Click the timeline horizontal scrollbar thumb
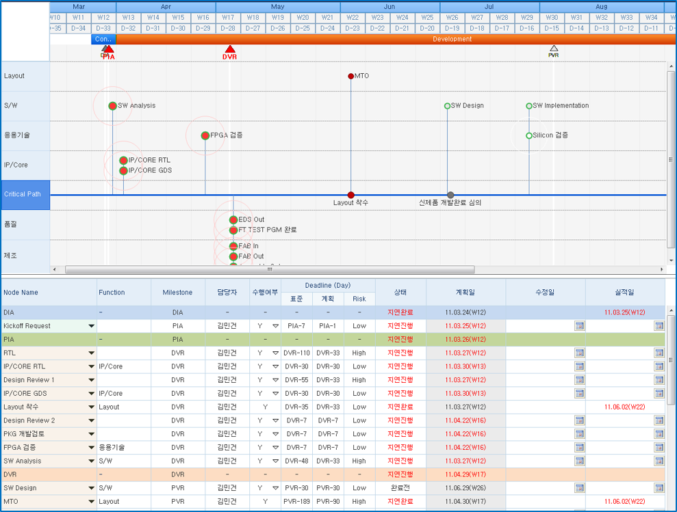This screenshot has width=677, height=512. (x=269, y=270)
